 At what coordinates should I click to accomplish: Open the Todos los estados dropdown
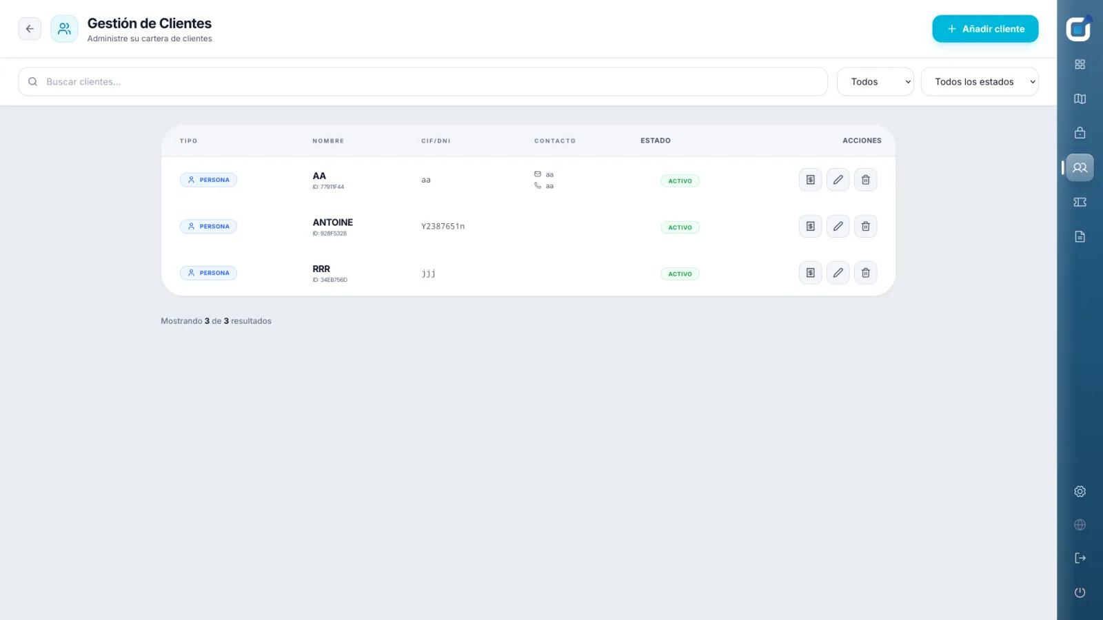[980, 81]
